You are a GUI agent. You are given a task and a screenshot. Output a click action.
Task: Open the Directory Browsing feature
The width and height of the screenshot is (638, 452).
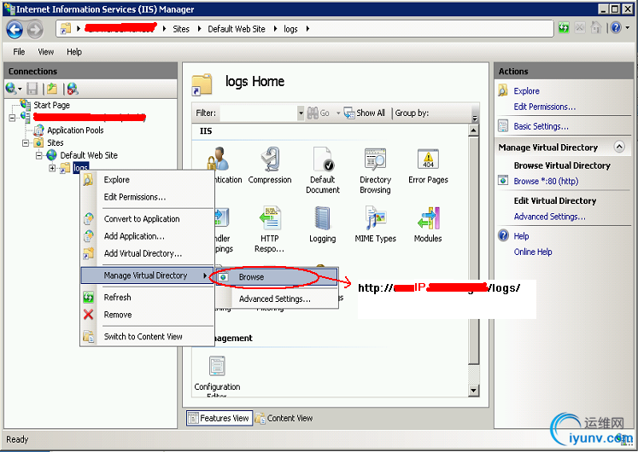pos(375,171)
